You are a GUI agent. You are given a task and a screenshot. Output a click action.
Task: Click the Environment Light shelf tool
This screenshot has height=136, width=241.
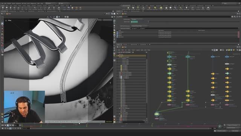coord(161,8)
